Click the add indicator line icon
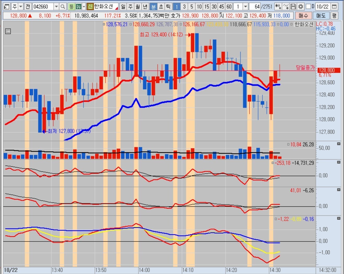 (286, 7)
